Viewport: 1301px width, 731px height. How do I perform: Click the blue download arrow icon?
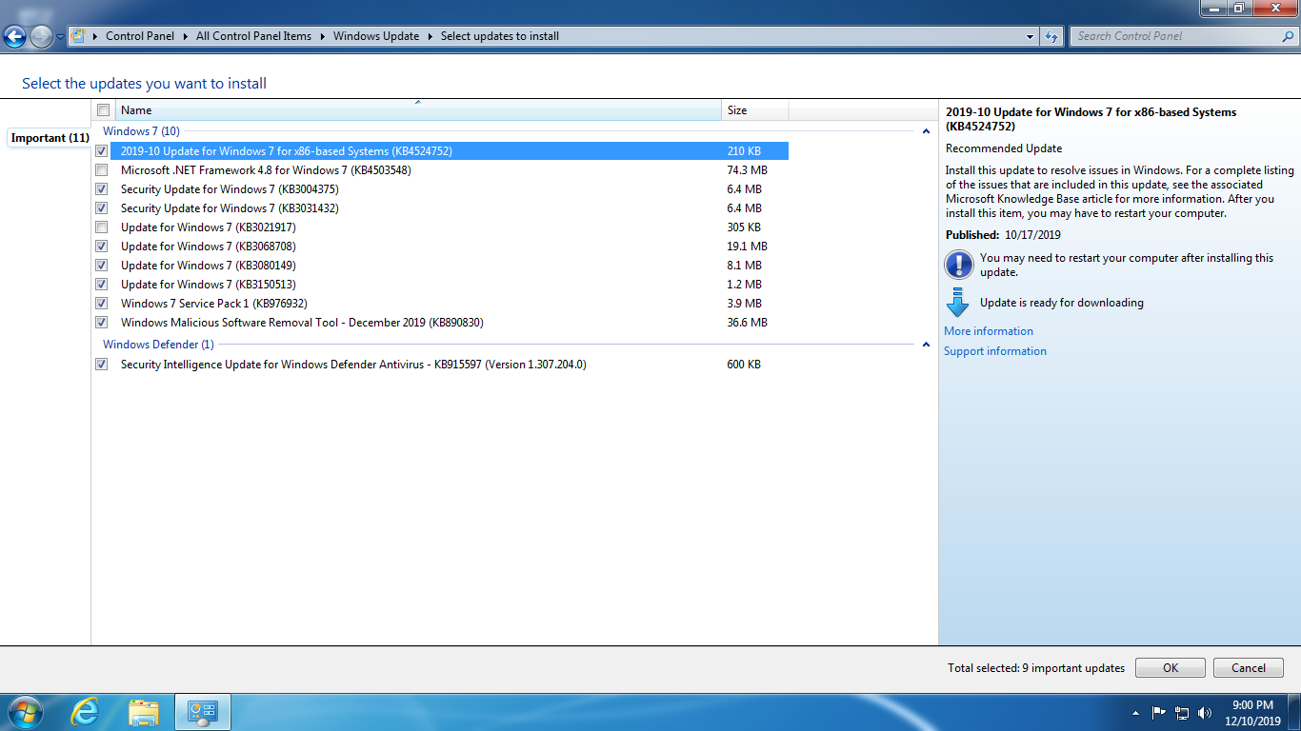(958, 303)
